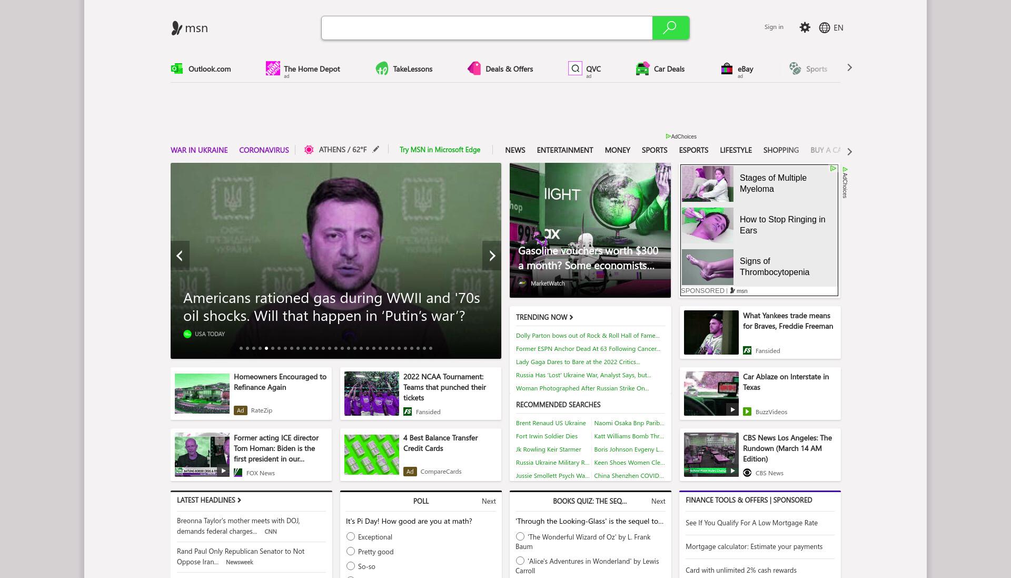Image resolution: width=1011 pixels, height=578 pixels.
Task: Open settings via the gear icon
Action: coord(805,27)
